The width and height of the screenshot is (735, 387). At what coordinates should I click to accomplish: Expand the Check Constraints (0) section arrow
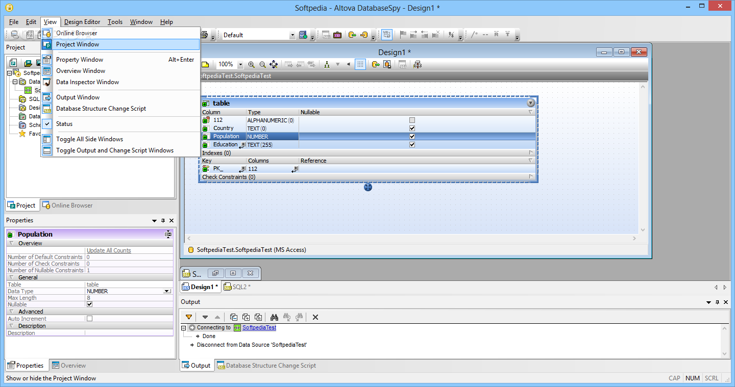(531, 177)
